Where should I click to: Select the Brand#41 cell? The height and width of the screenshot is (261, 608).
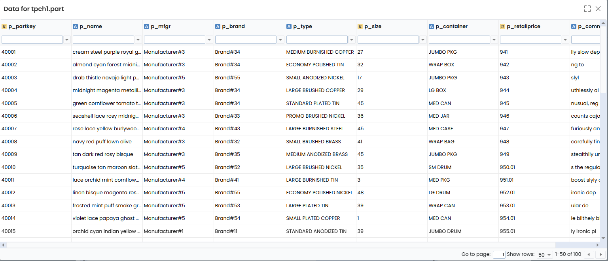[249, 180]
